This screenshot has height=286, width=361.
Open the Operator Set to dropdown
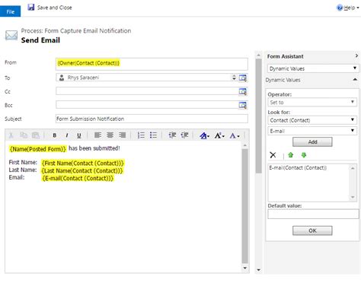point(312,102)
